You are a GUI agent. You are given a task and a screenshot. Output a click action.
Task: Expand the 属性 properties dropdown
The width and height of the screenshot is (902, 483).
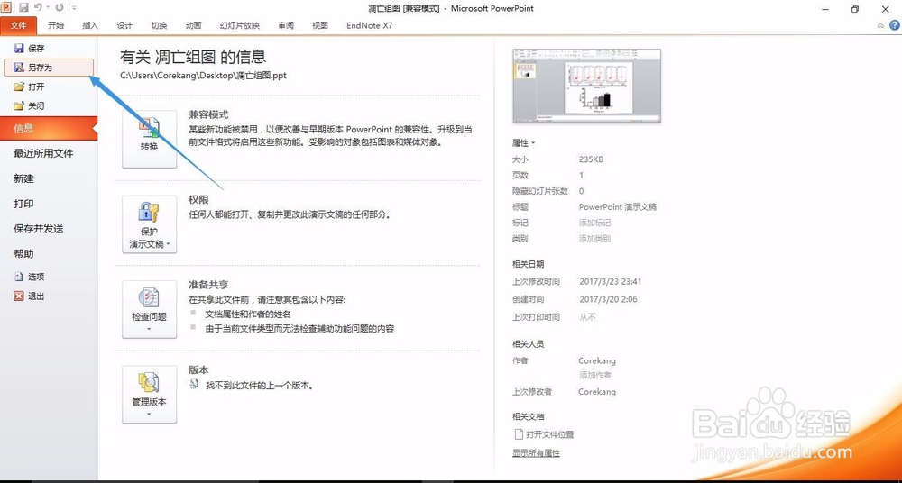click(523, 142)
